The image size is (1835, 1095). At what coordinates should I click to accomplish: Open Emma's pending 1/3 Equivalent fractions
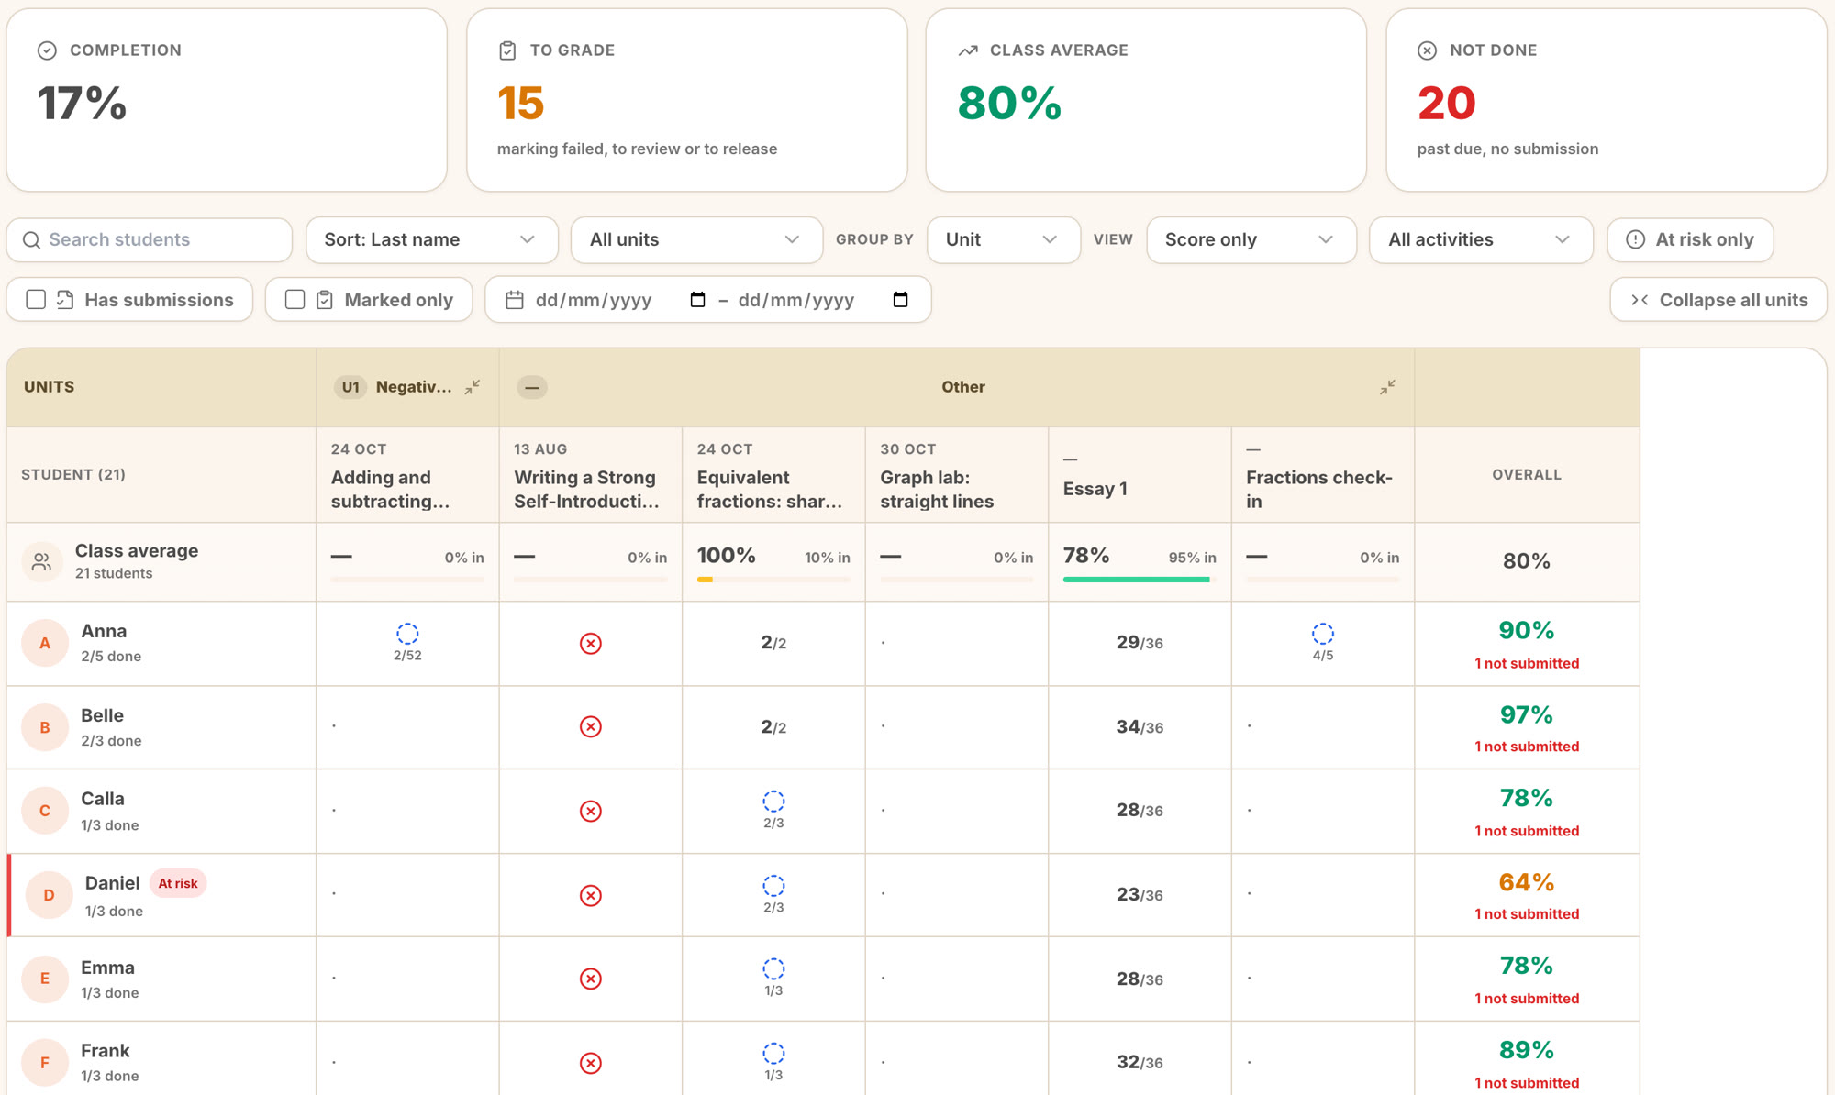pos(773,978)
